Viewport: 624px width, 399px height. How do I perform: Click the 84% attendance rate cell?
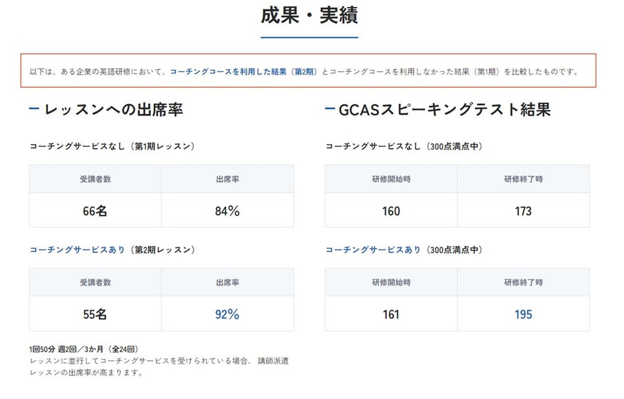227,211
